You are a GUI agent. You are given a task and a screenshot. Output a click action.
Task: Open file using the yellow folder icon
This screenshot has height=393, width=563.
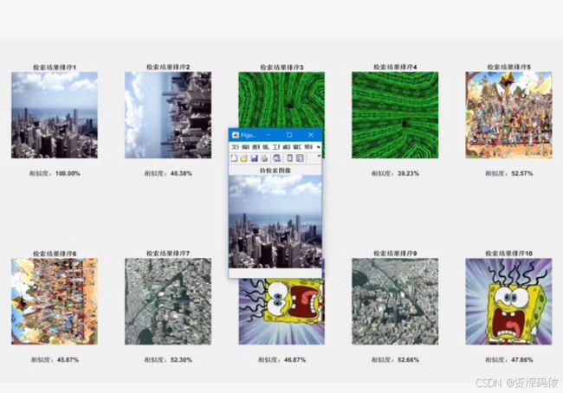243,158
